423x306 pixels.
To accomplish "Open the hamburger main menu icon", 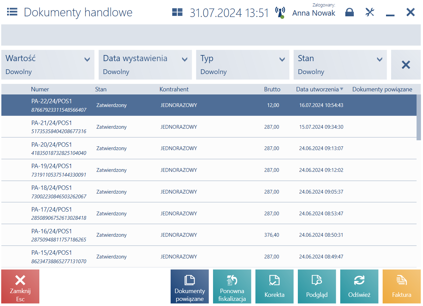I will pos(12,12).
